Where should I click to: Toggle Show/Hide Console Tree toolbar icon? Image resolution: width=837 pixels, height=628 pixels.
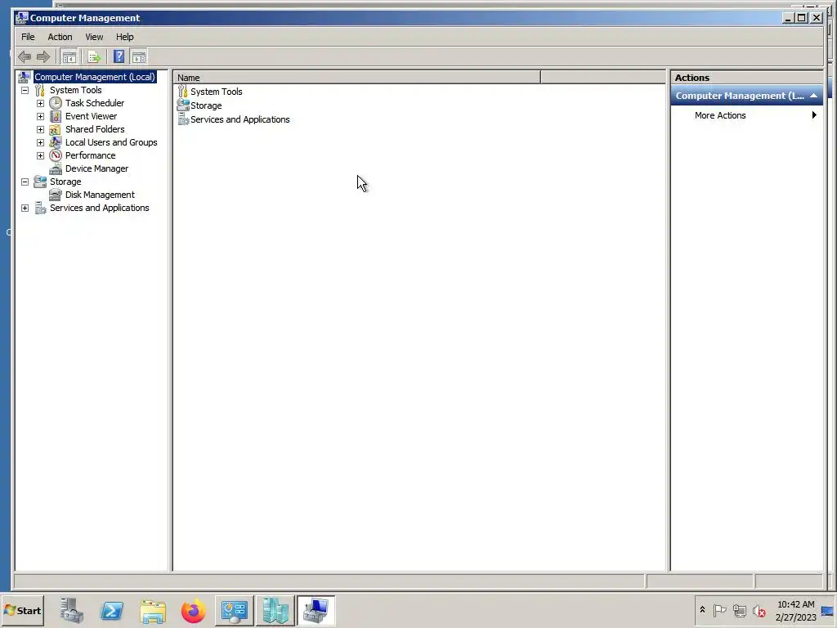[69, 56]
